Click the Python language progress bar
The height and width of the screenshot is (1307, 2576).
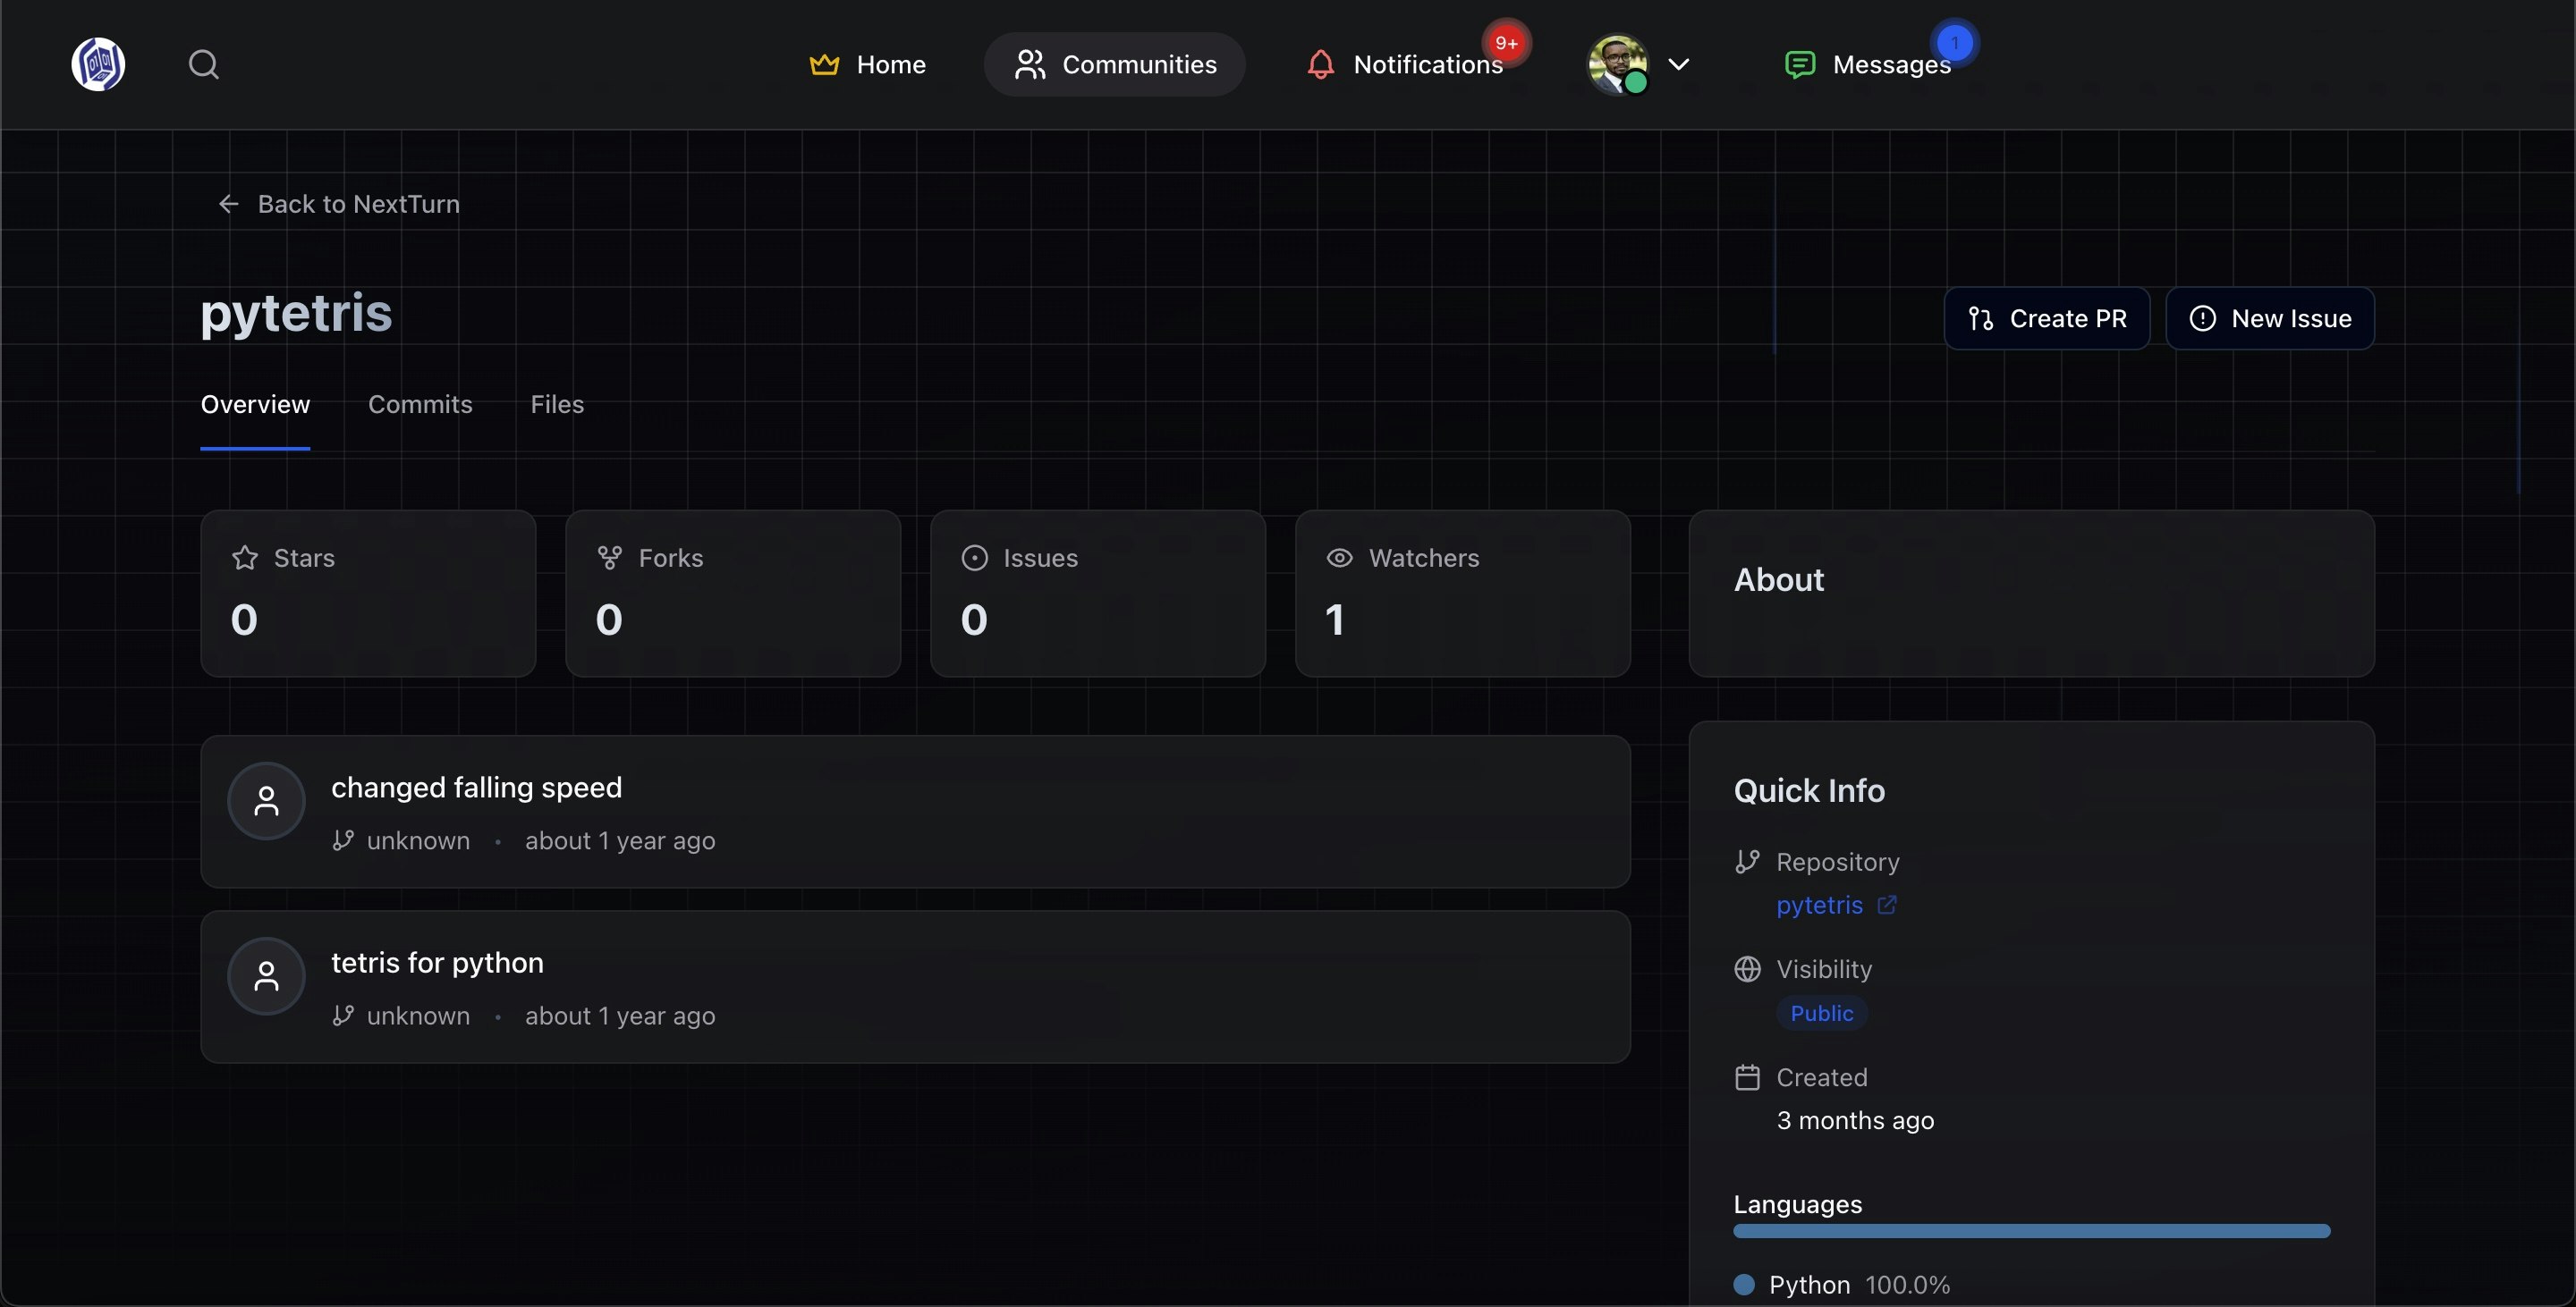2031,1231
